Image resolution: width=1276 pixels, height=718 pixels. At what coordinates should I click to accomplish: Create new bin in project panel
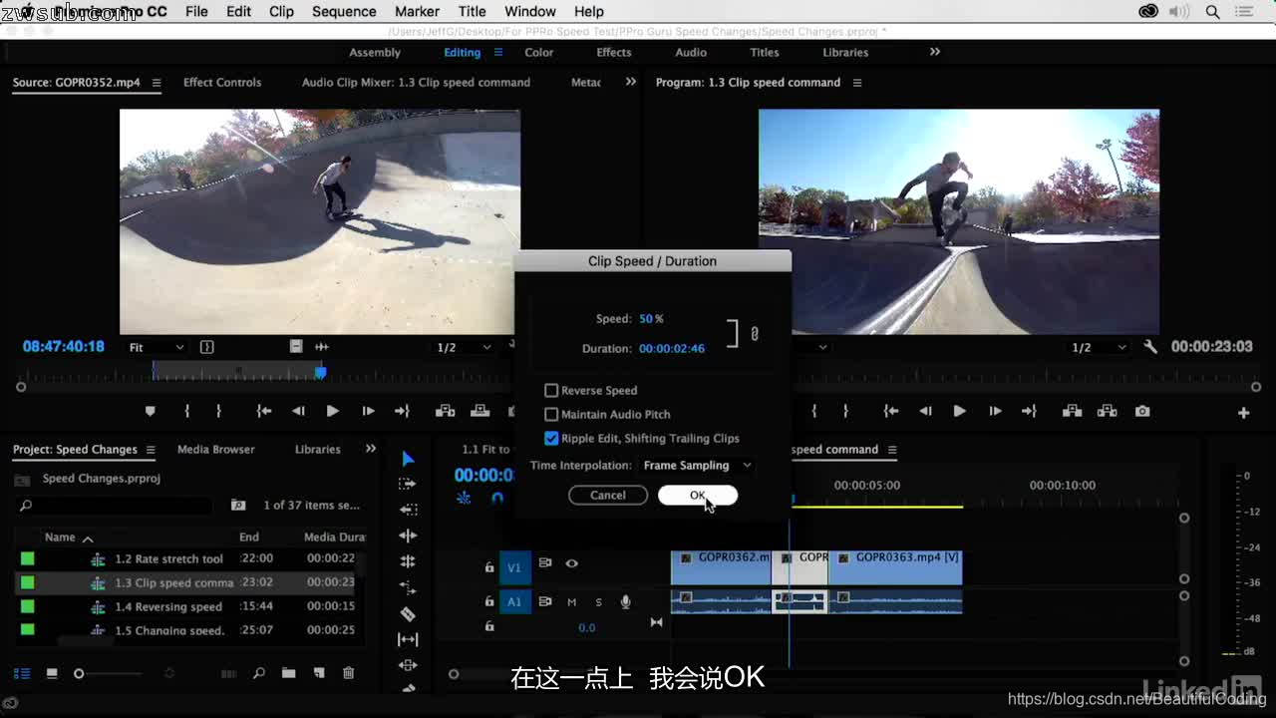click(288, 673)
